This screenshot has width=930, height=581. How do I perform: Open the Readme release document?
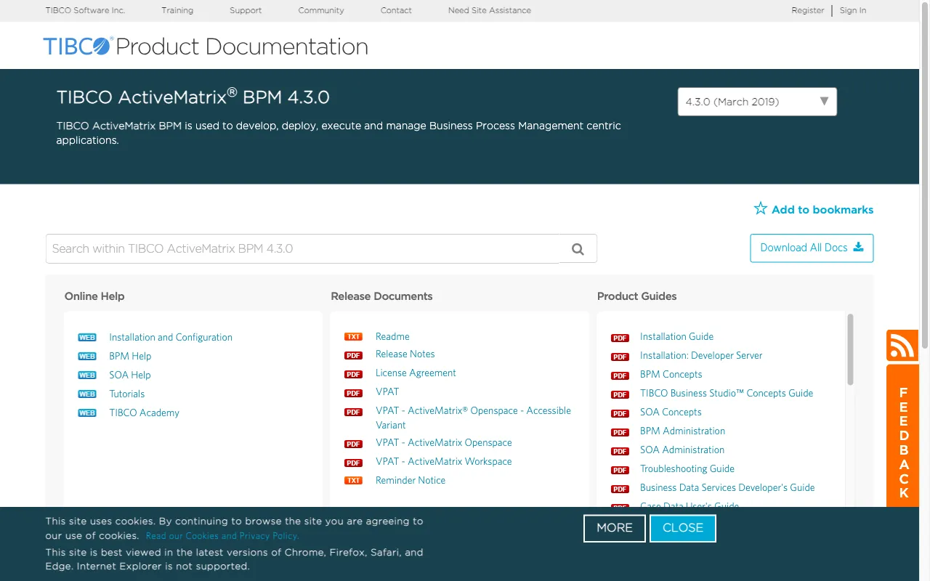[392, 336]
